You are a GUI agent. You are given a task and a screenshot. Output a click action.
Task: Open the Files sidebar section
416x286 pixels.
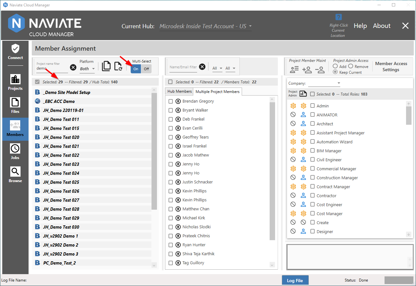[15, 106]
